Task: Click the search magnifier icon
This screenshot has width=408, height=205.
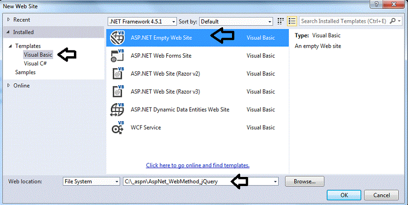Action: (393, 21)
